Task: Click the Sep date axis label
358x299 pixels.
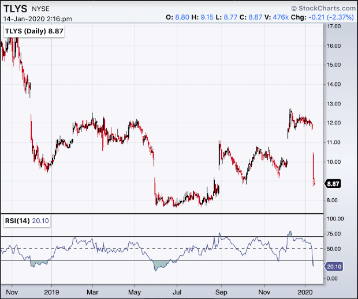Action: point(221,292)
